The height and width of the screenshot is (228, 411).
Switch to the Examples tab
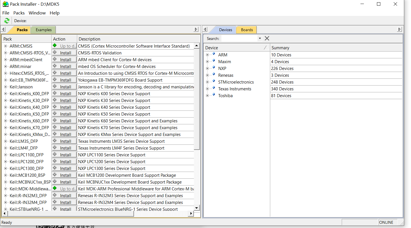(43, 30)
